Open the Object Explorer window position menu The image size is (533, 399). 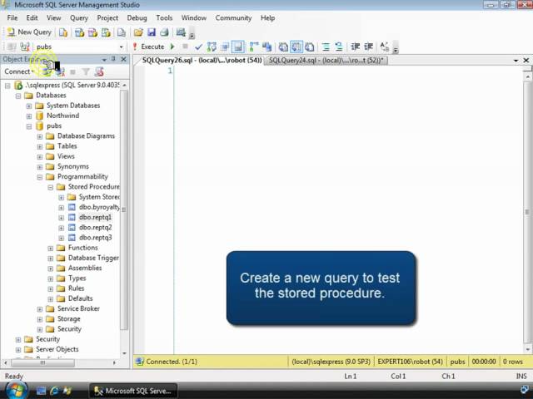[104, 60]
